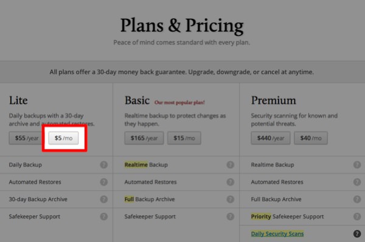Viewport: 365px width, 242px height.
Task: Open help icon for Daily Security Scans
Action: coord(357,233)
